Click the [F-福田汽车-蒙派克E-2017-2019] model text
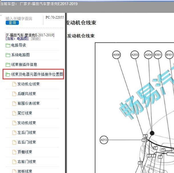 pos(30,35)
